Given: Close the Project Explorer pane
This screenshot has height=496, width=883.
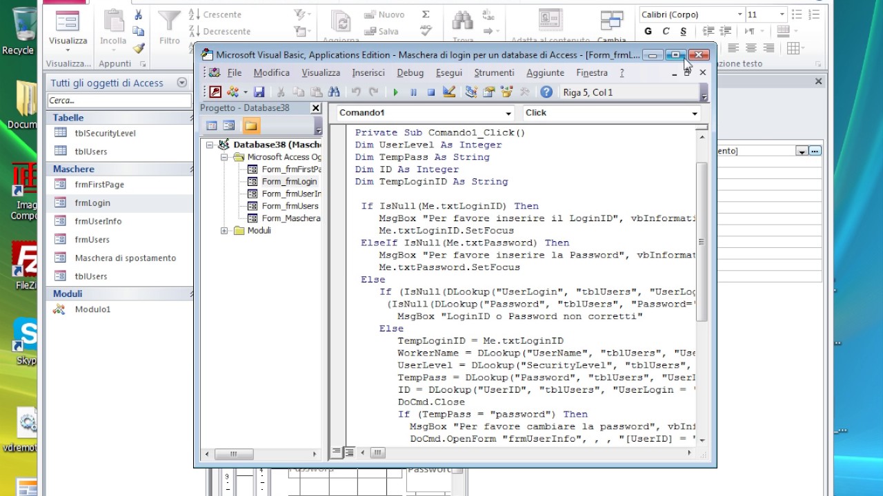Looking at the screenshot, I should [316, 108].
